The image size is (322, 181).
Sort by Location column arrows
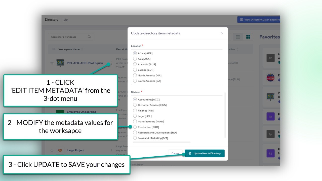pos(237,49)
